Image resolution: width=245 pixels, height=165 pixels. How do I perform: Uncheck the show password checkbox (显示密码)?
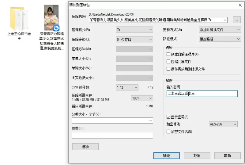click(x=168, y=117)
